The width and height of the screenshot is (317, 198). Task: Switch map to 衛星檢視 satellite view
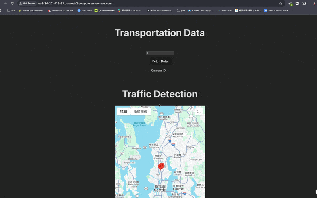140,112
